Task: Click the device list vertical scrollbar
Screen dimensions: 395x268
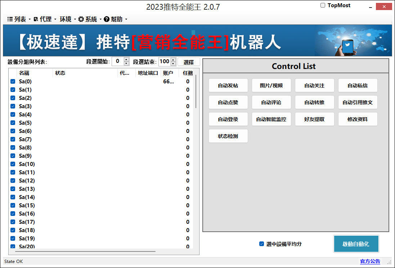Action: [x=196, y=91]
